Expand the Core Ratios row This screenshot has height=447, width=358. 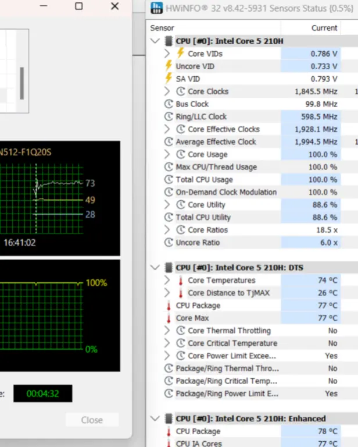click(x=167, y=230)
